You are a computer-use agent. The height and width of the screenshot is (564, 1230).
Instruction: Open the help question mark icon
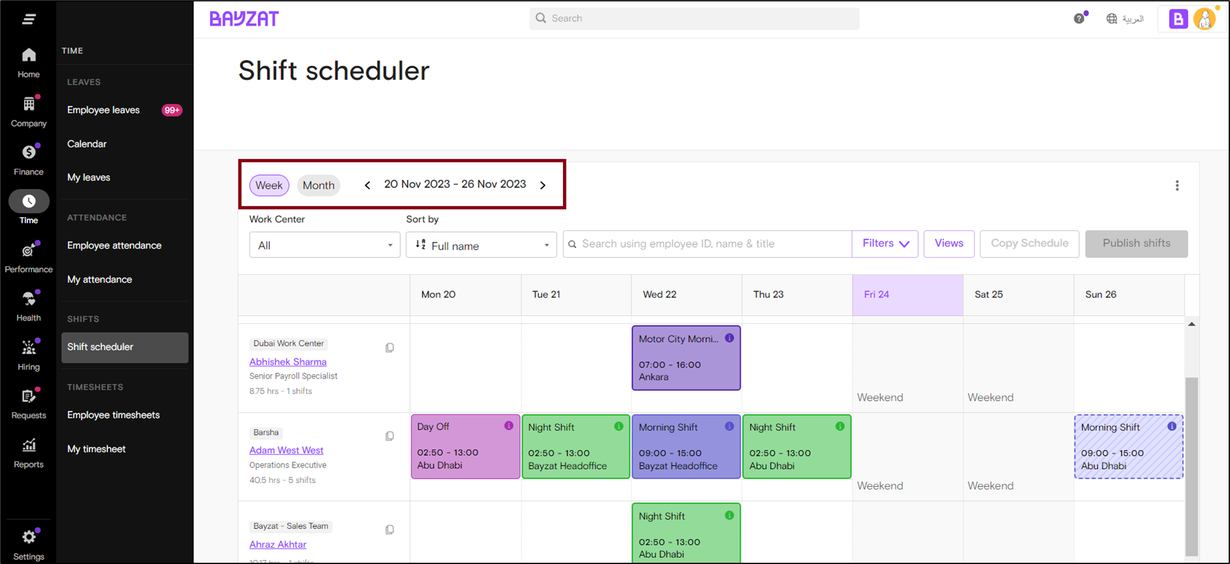1079,18
